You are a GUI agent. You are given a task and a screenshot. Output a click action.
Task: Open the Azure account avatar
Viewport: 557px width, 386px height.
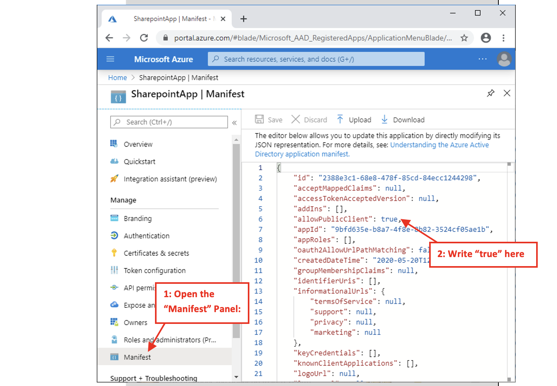(x=504, y=59)
